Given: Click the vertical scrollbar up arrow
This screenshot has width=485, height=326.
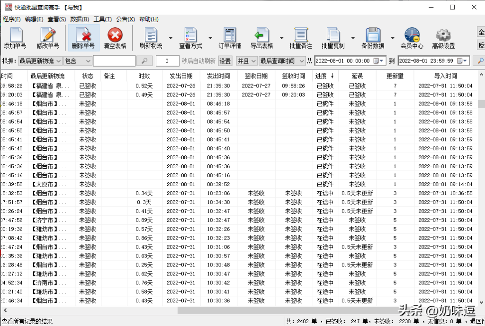Looking at the screenshot, I should (x=481, y=75).
